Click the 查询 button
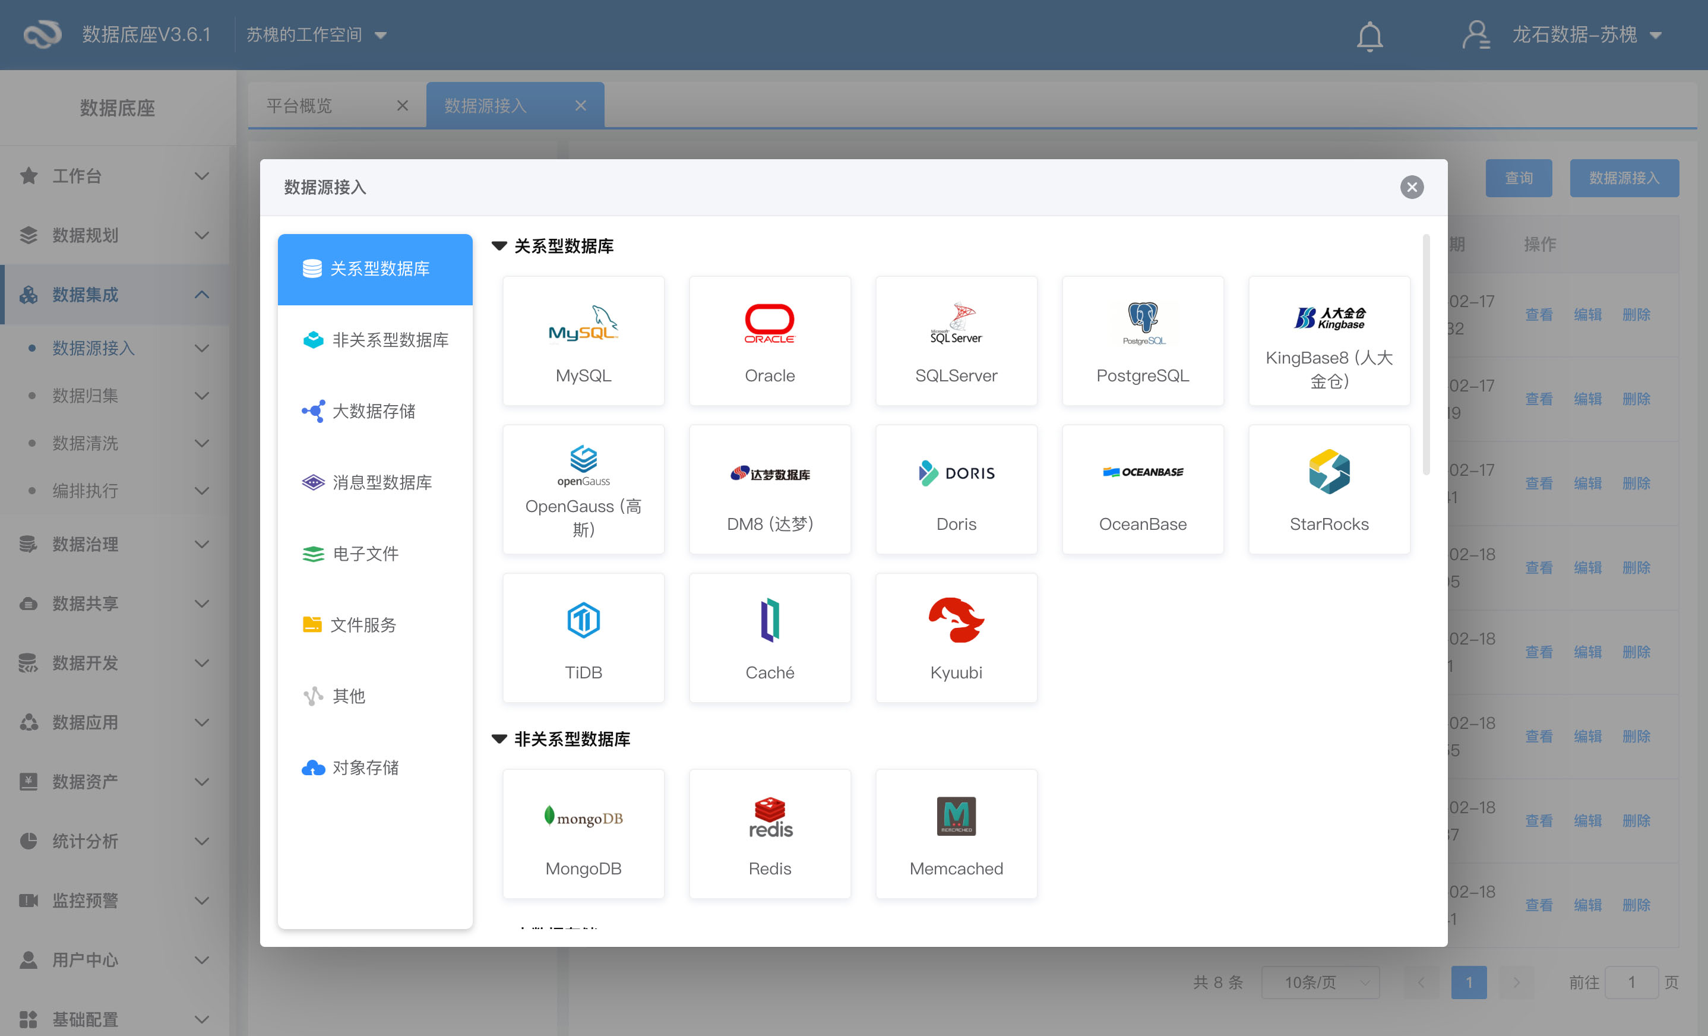 pos(1518,178)
